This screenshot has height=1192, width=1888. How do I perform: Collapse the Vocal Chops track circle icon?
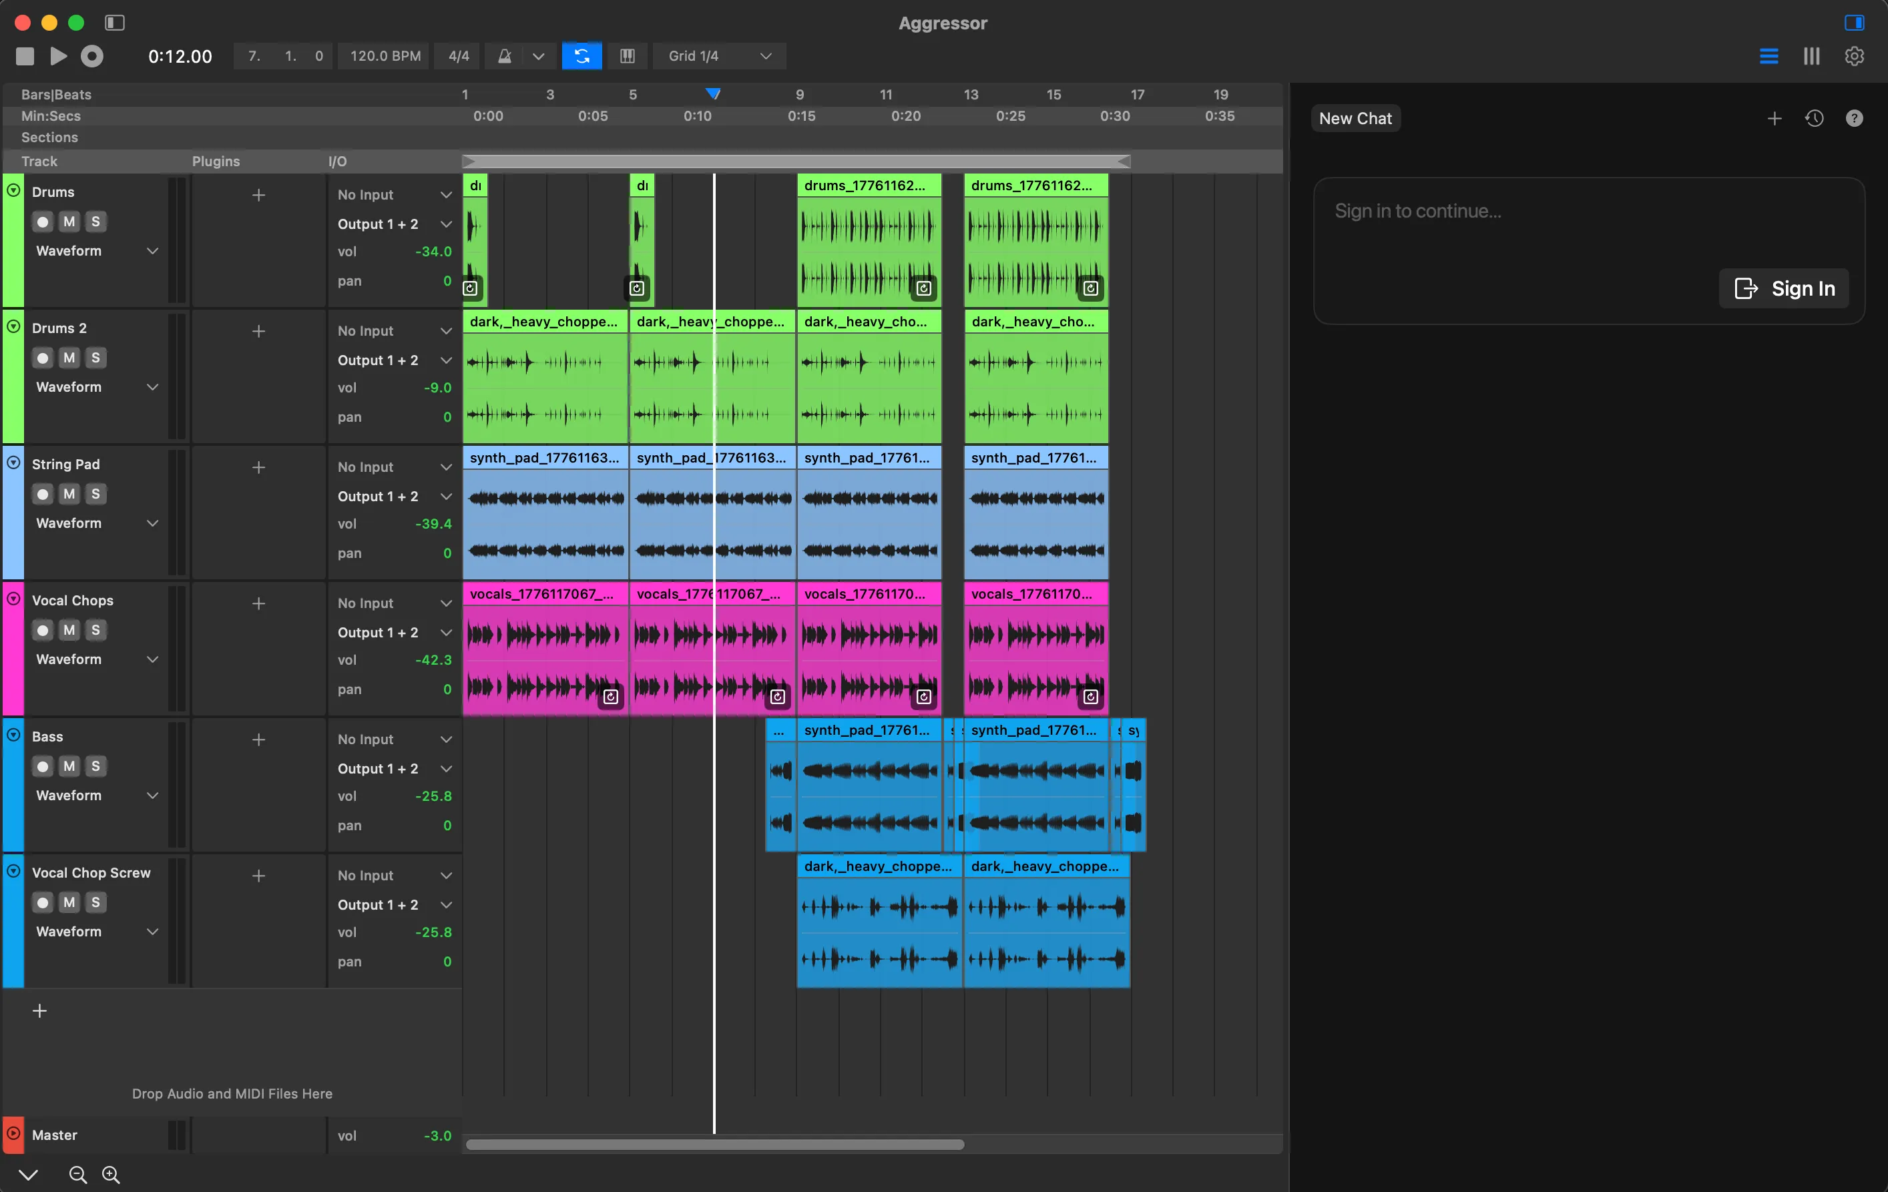click(13, 599)
